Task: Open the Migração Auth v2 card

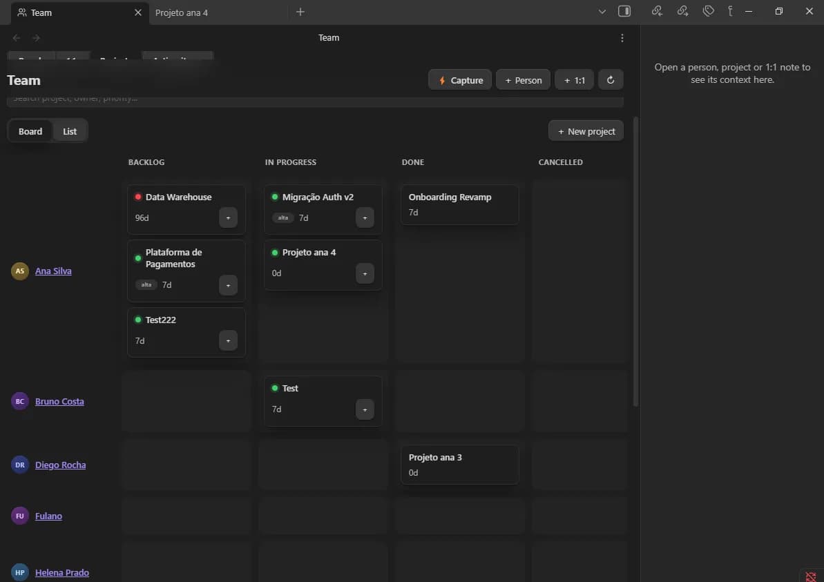Action: point(323,209)
